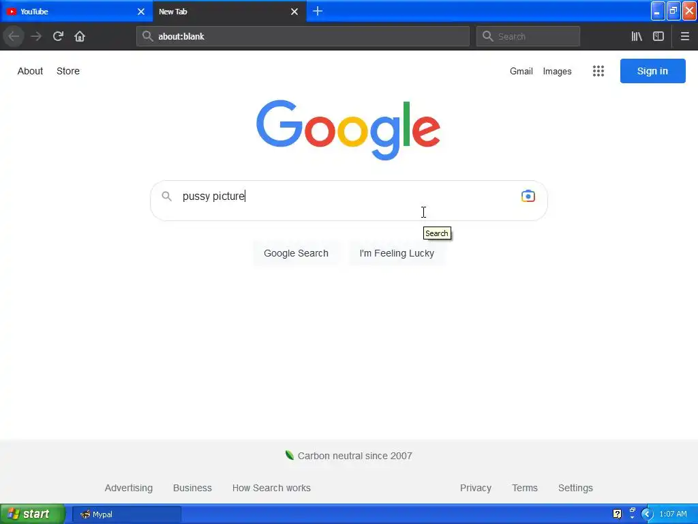Screen dimensions: 698x524
Task: Open the Privacy footer link
Action: [475, 488]
